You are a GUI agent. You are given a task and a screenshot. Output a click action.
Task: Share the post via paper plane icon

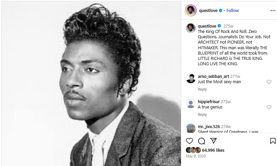click(x=213, y=141)
